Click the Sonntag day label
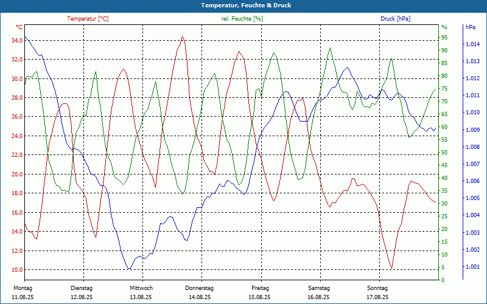 click(x=377, y=288)
